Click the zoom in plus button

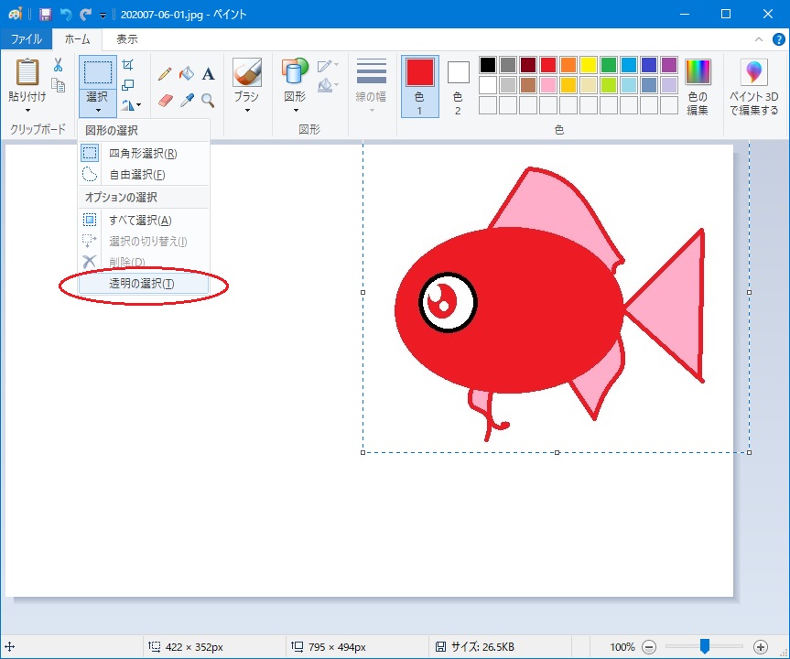click(761, 647)
